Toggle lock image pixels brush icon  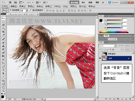(x=108, y=50)
